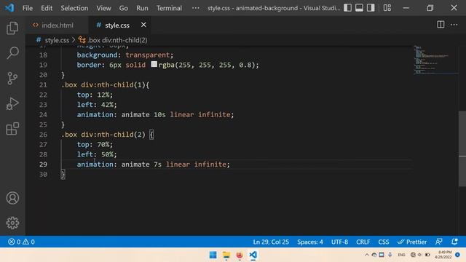
Task: Click line number 21 in the gutter
Action: coord(43,85)
